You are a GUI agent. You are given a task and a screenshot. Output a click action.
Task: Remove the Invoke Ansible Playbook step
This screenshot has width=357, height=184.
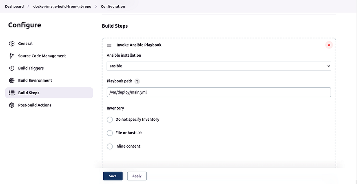coord(329,45)
